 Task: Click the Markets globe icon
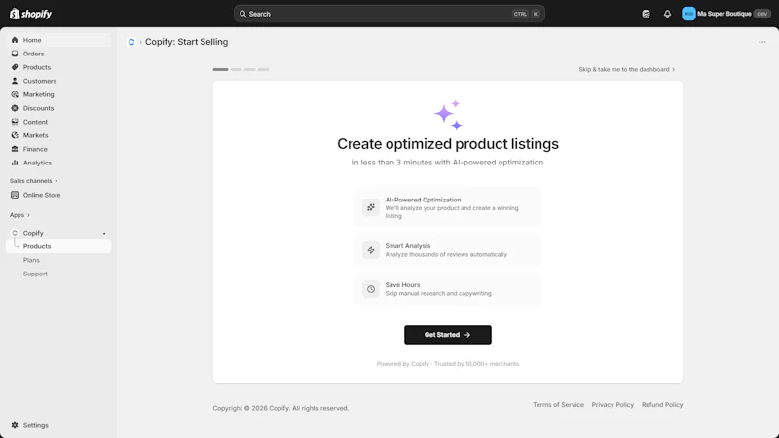15,135
